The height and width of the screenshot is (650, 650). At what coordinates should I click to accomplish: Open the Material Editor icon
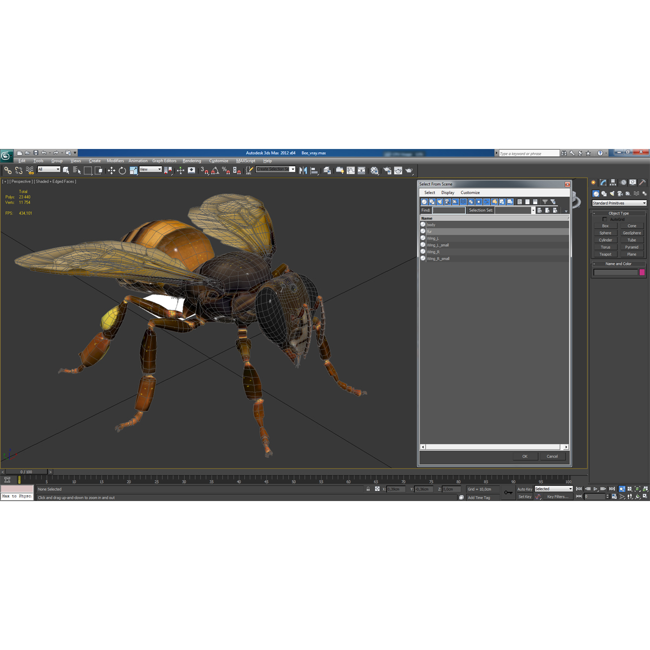coord(374,170)
